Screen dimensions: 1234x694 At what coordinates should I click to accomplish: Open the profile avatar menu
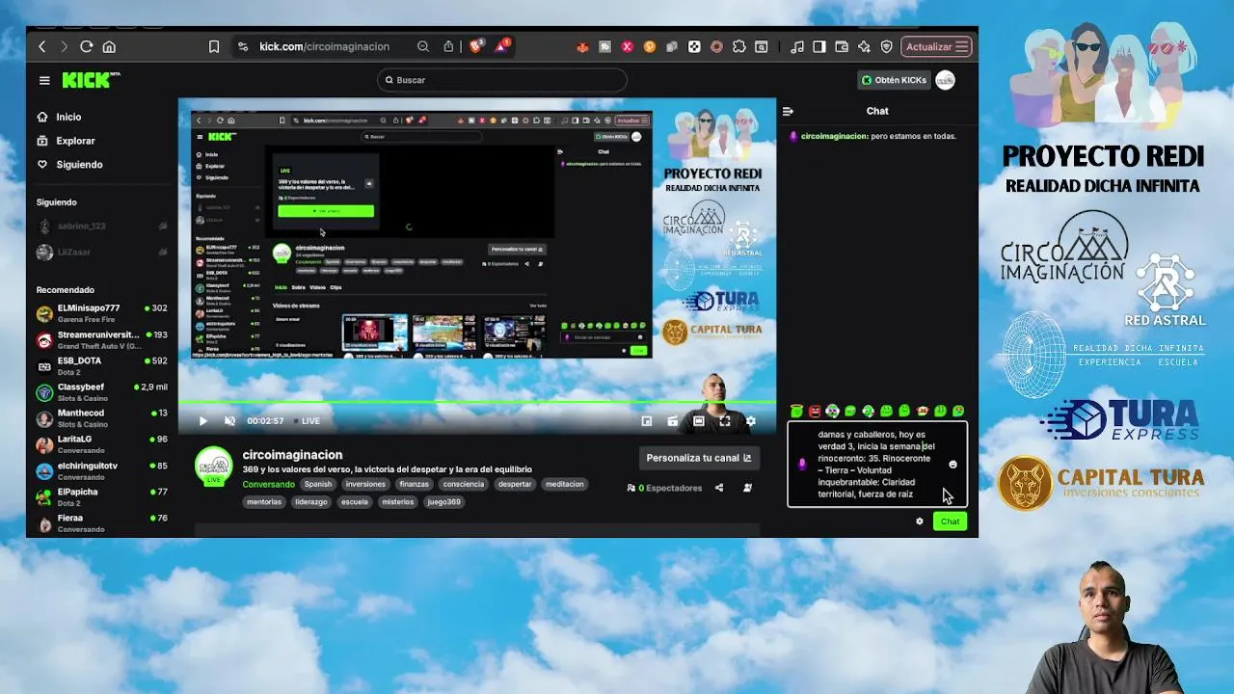(x=945, y=80)
